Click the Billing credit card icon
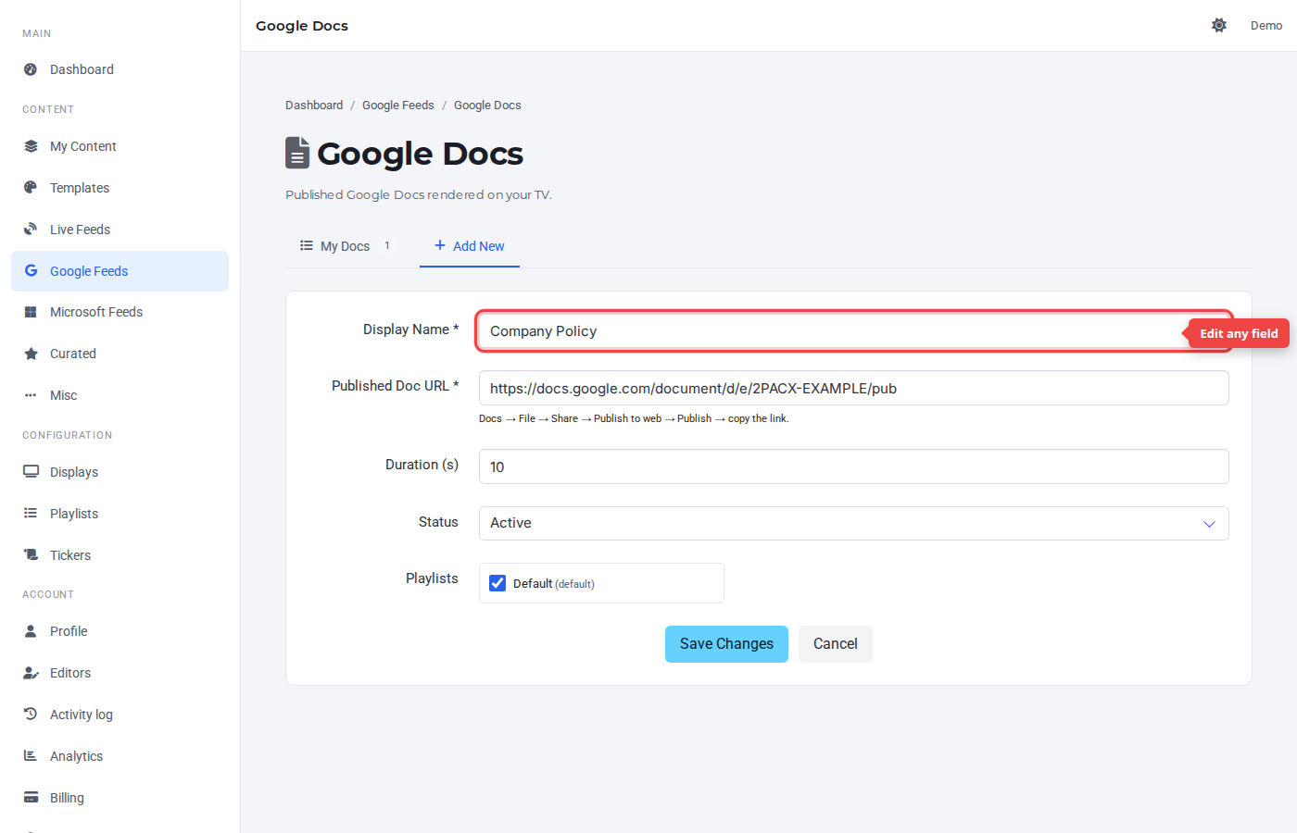 (31, 798)
